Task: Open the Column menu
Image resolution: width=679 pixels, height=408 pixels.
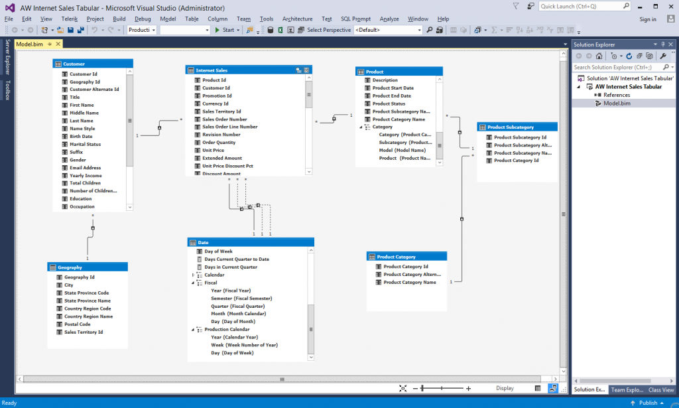Action: 217,19
